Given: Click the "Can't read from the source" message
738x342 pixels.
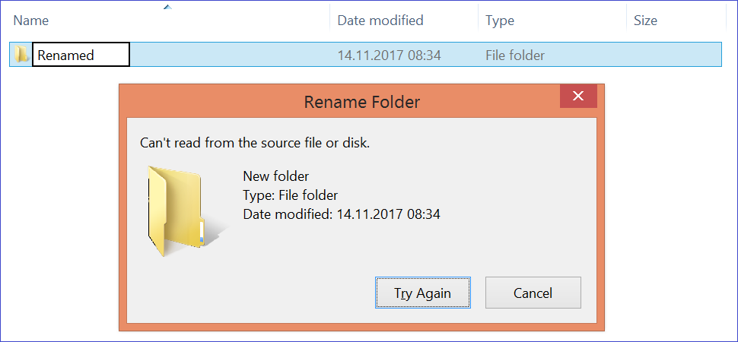Looking at the screenshot, I should 255,143.
